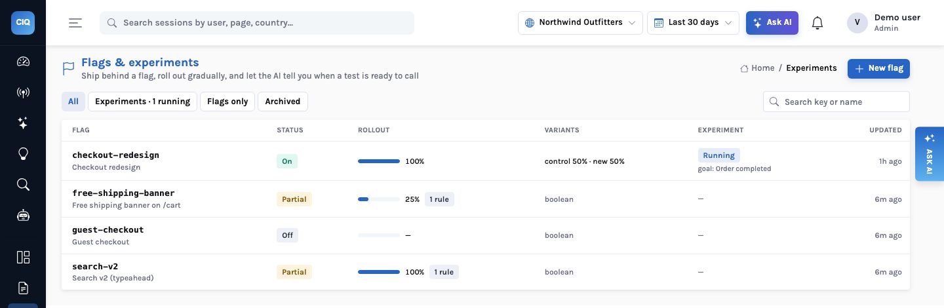
Task: Click 'goal: Order completed' text
Action: point(735,168)
